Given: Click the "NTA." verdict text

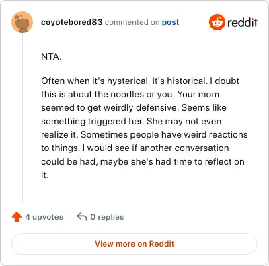Looking at the screenshot, I should click(51, 56).
